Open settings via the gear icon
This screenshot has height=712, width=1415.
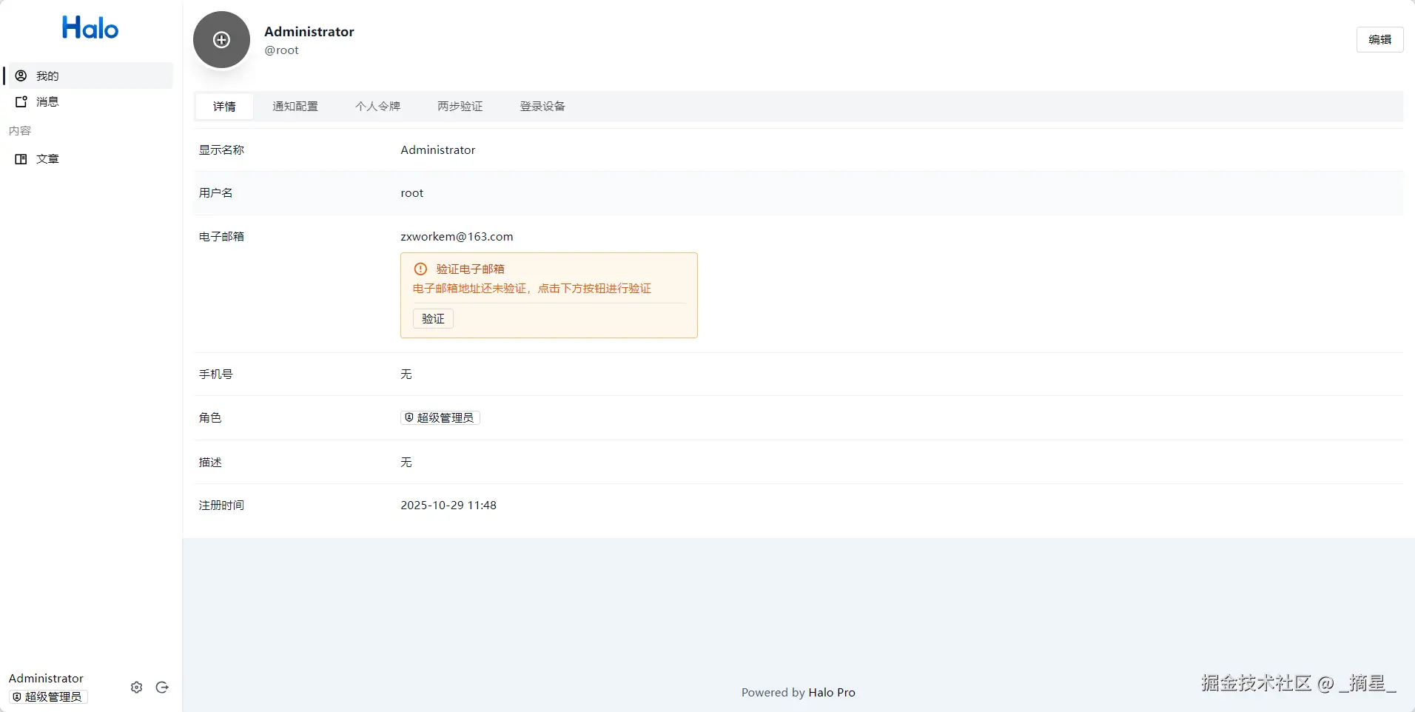[x=136, y=688]
